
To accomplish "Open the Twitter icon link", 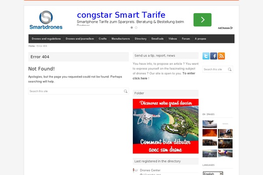I will click(206, 56).
